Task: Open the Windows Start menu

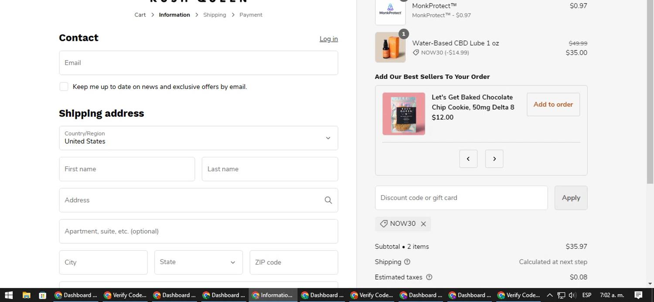Action: pos(8,295)
